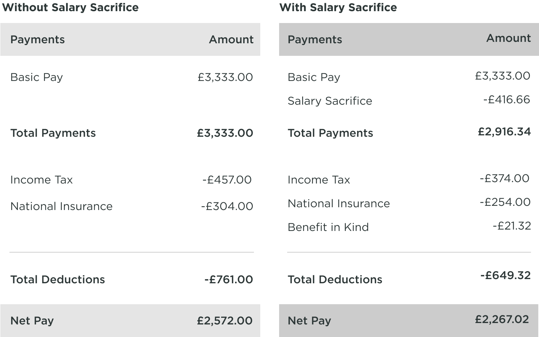This screenshot has width=539, height=337.
Task: Select the -£761.00 Total Deductions value
Action: click(228, 279)
